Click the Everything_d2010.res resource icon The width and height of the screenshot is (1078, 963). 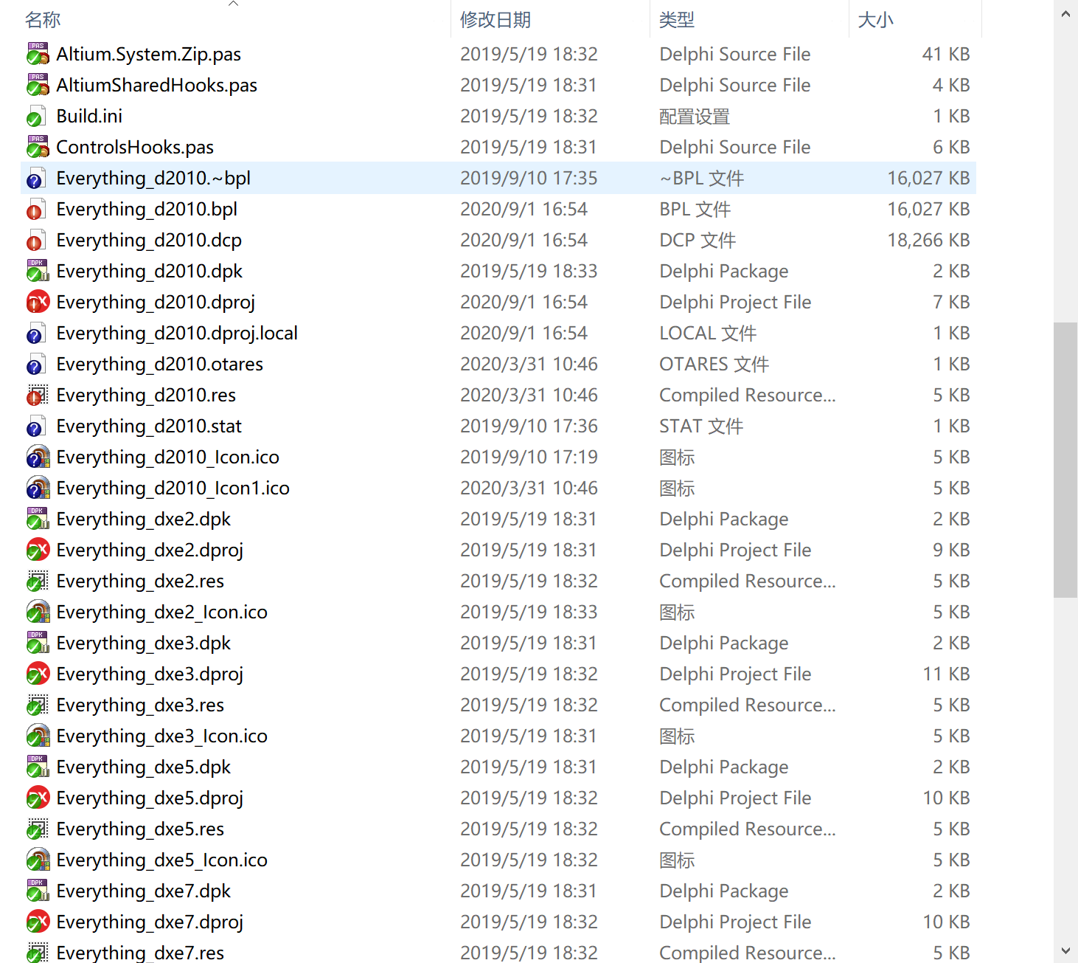(38, 395)
